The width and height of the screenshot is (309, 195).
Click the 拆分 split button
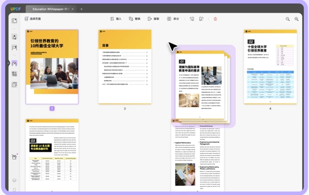(x=173, y=19)
